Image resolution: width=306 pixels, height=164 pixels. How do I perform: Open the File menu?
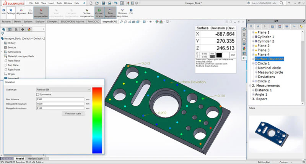(31, 3)
